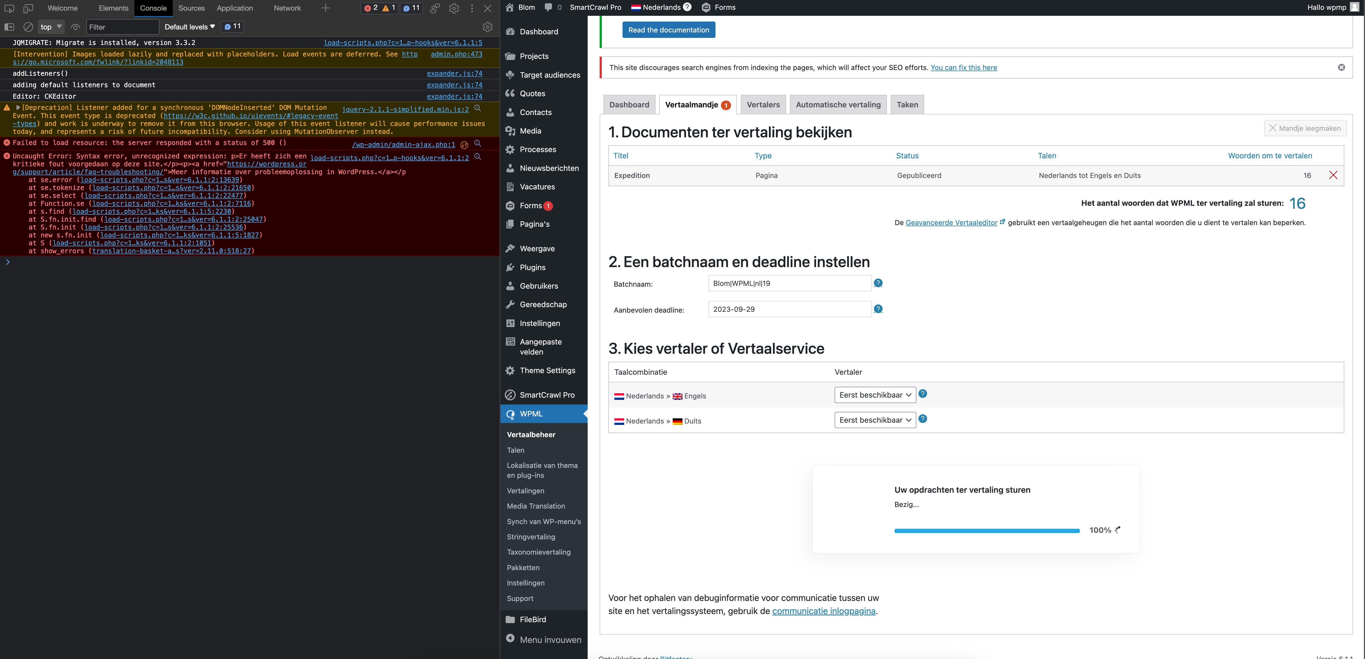
Task: Click the 11 issues badge in toolbar
Action: [411, 8]
